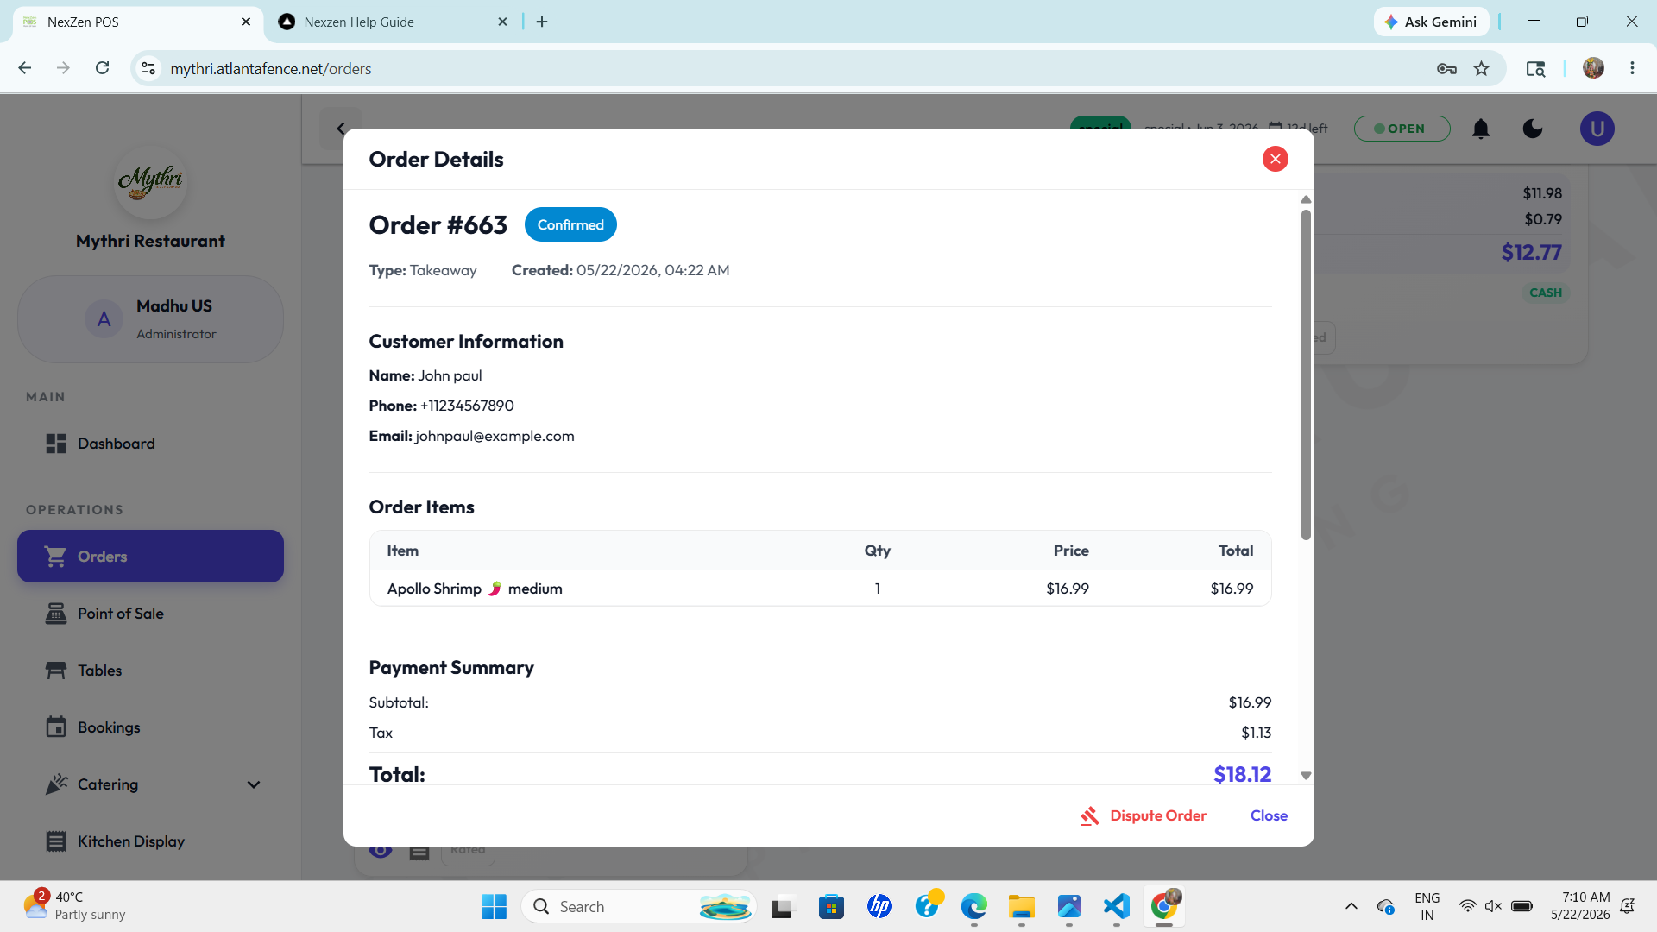
Task: Click Ask Gemini button
Action: click(x=1431, y=22)
